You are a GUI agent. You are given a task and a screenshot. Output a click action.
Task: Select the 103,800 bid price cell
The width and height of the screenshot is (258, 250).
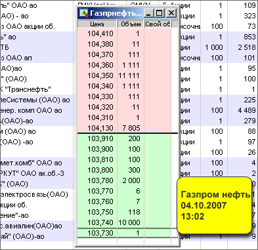97,170
